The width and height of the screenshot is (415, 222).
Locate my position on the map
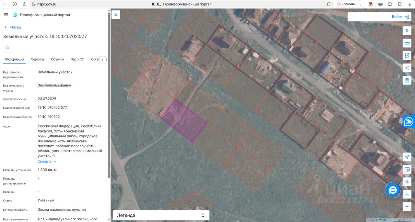coord(407,157)
